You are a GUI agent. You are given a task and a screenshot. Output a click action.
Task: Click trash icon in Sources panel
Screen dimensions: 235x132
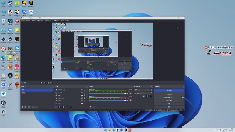click(60, 107)
